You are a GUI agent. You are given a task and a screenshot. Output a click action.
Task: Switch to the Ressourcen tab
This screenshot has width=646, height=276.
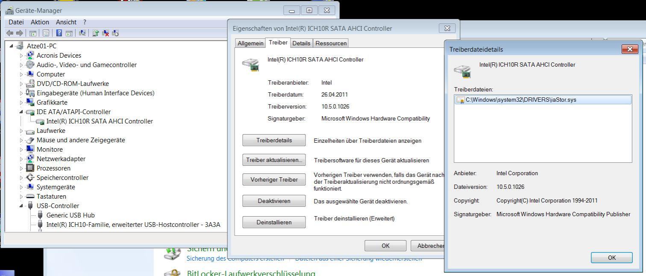point(331,43)
